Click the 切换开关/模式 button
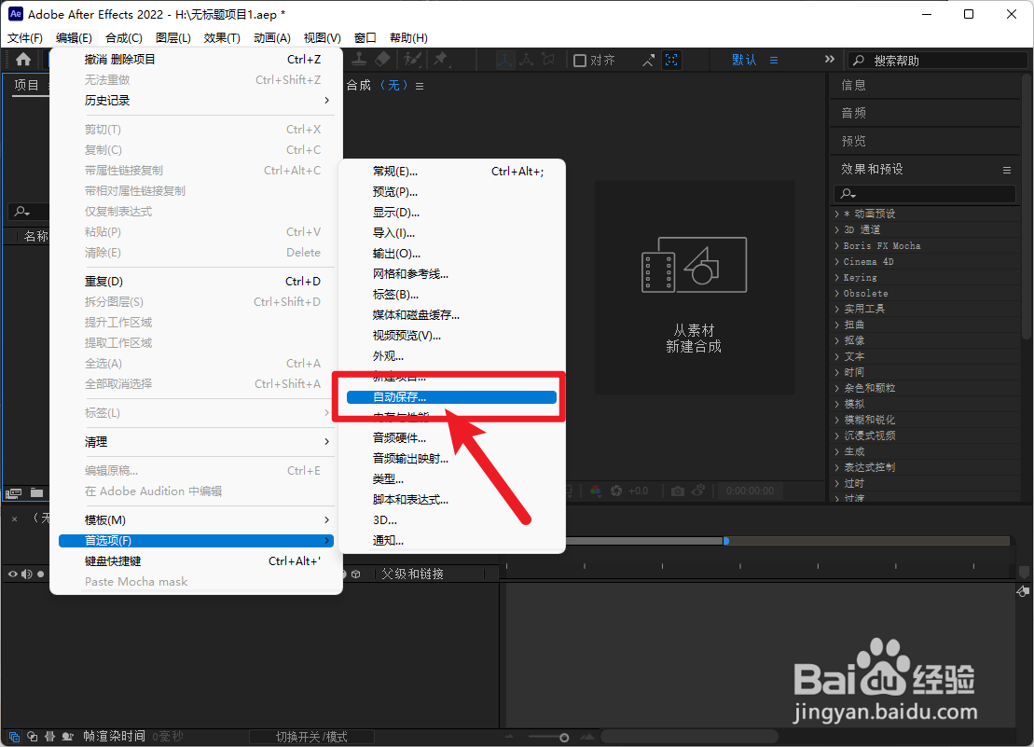Screen dimensions: 1034x747 [311, 737]
